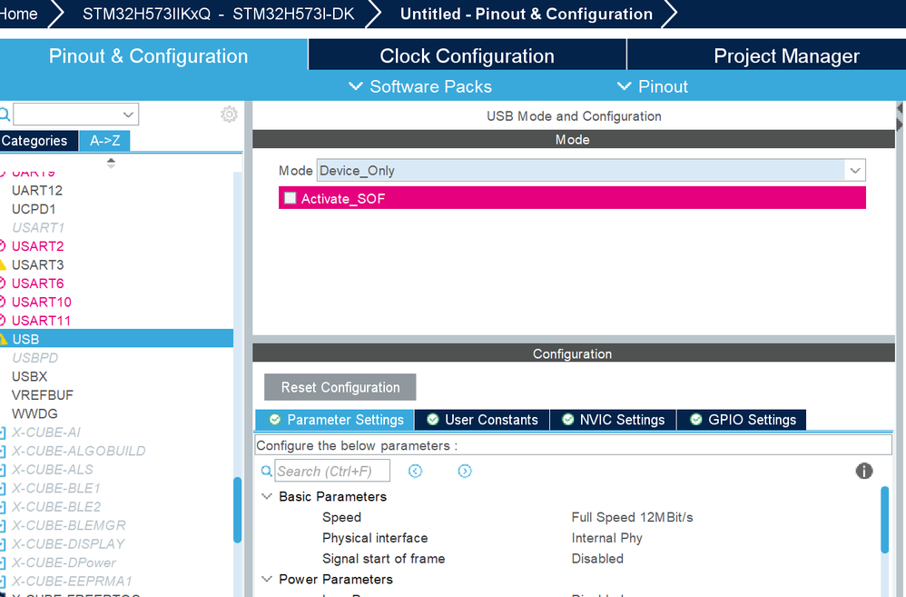Show parameter info icon
The height and width of the screenshot is (597, 906).
coord(864,471)
